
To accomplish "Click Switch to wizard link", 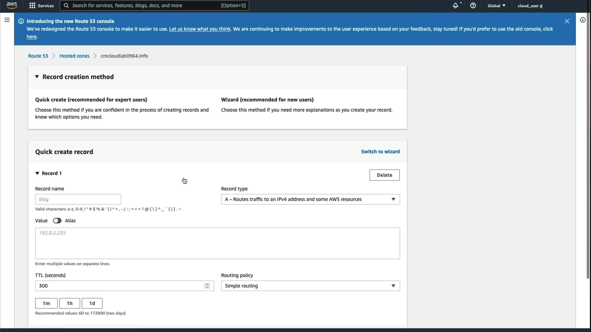I will click(380, 152).
